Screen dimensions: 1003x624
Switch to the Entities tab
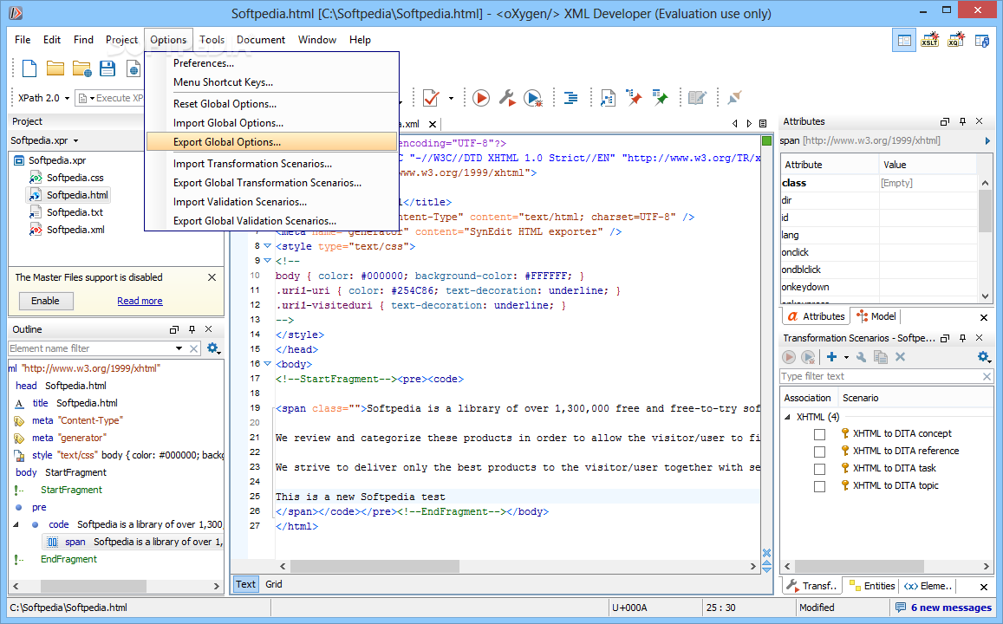pyautogui.click(x=872, y=586)
